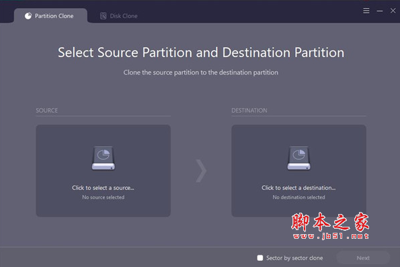Click 'Click to select a source...' text
400x267 pixels.
tap(103, 188)
